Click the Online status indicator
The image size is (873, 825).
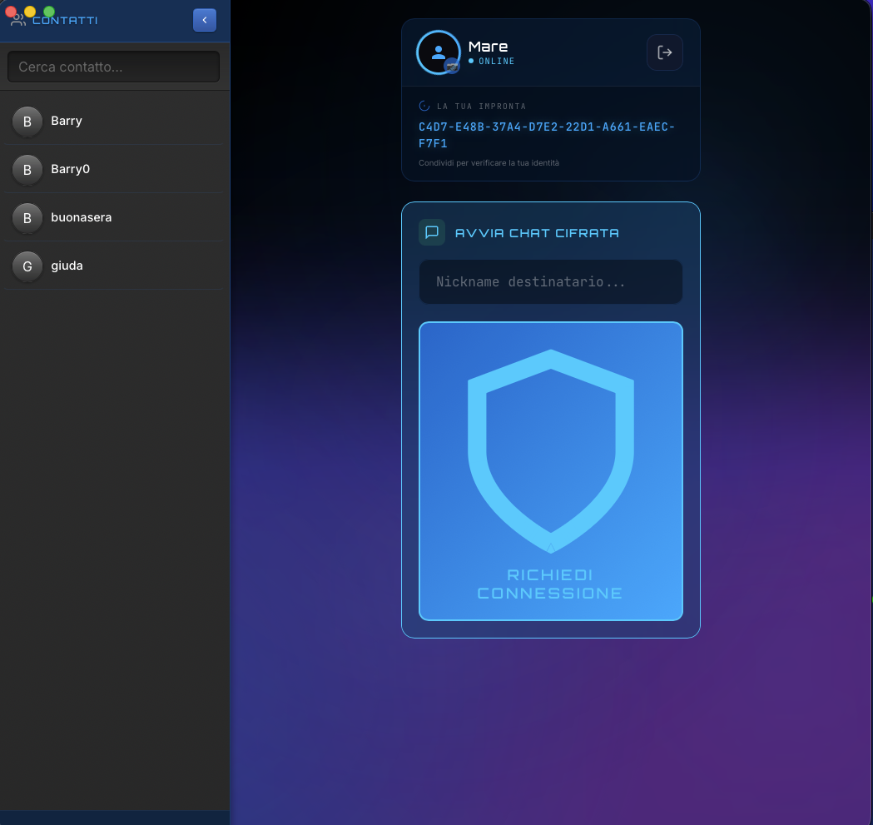[x=492, y=62]
